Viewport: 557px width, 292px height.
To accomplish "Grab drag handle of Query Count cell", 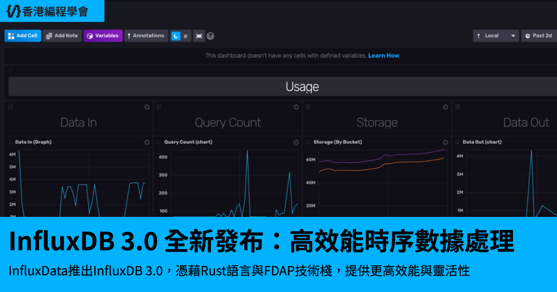I will coord(159,107).
